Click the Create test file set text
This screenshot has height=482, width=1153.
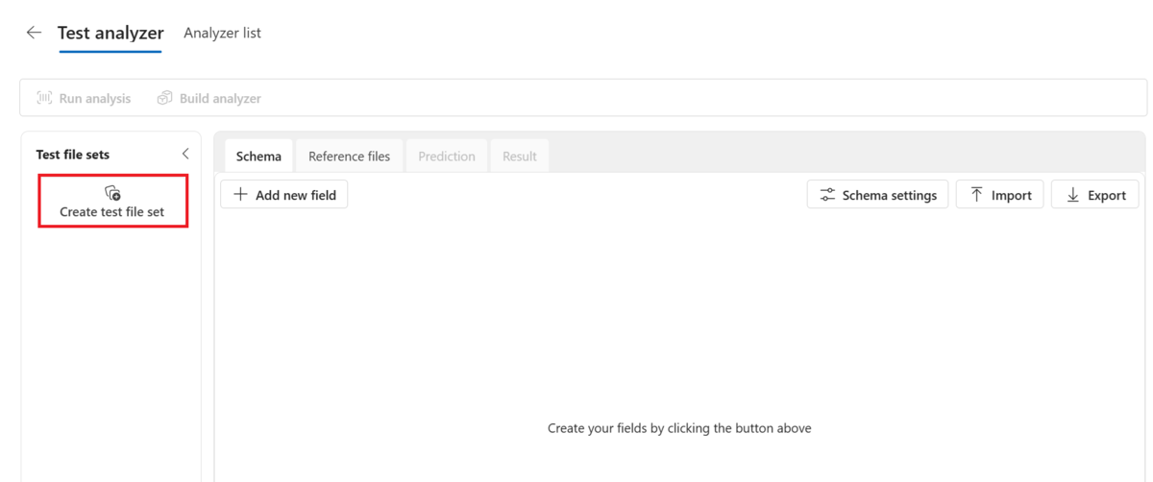[112, 211]
